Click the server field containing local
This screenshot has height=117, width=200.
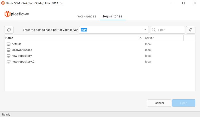114,30
